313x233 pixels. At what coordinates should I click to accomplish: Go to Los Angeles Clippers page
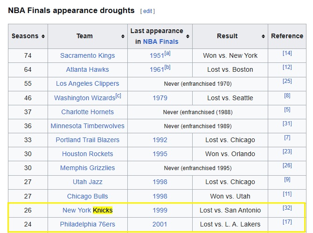87,83
